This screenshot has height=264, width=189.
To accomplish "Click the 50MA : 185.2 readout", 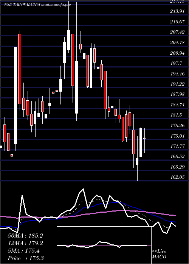I will [25, 236].
